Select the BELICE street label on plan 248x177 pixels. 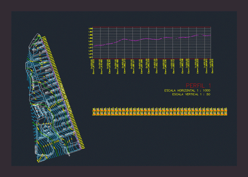tap(48, 70)
